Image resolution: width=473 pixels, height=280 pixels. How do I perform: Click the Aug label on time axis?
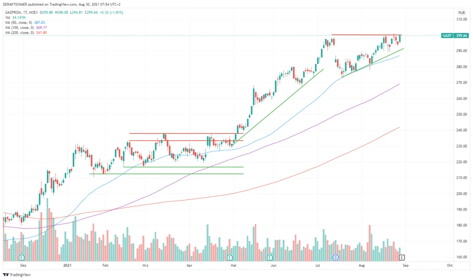point(362,266)
